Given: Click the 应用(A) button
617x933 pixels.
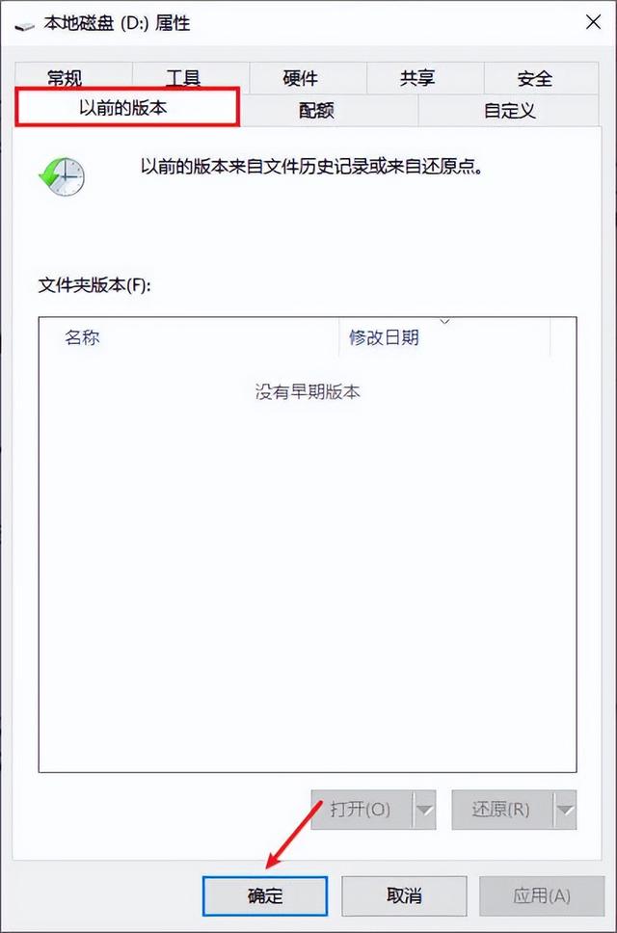Looking at the screenshot, I should [x=542, y=895].
